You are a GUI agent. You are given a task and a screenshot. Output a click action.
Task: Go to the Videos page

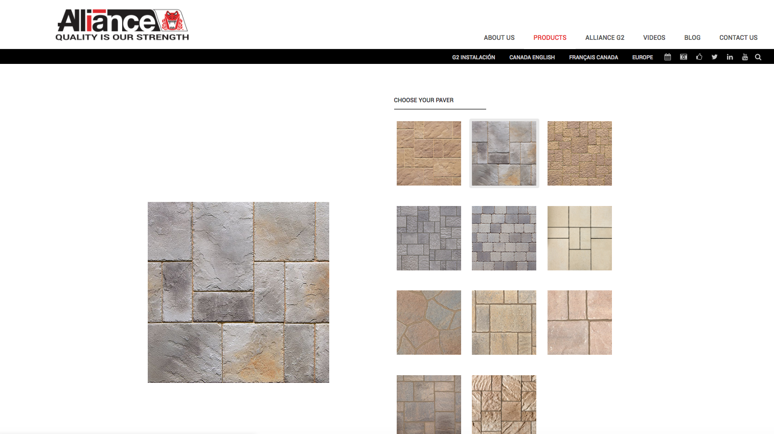[654, 38]
